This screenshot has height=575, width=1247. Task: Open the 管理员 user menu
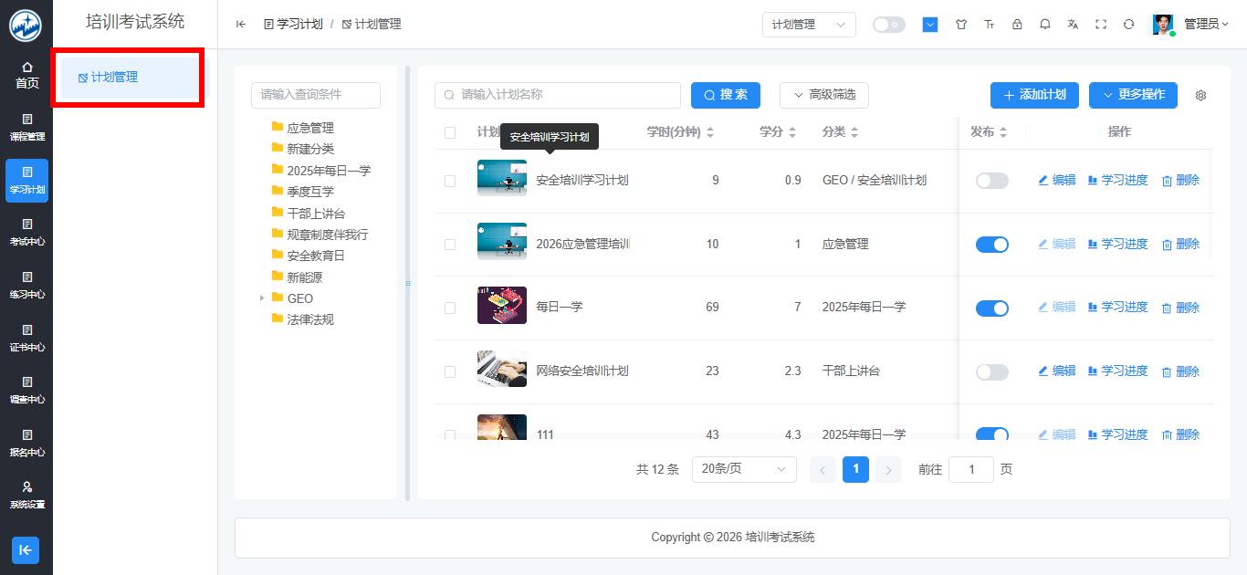click(1205, 25)
